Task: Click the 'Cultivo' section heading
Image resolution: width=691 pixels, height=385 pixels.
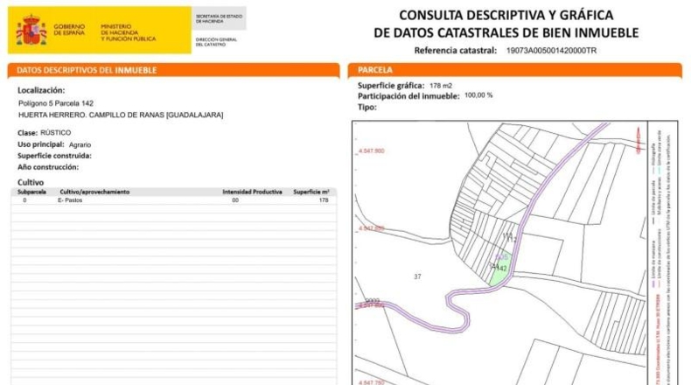Action: (31, 182)
